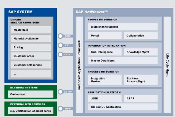Viewport: 175px width, 117px height.
Task: Select the DB and OS Abstraction box
Action: point(123,107)
